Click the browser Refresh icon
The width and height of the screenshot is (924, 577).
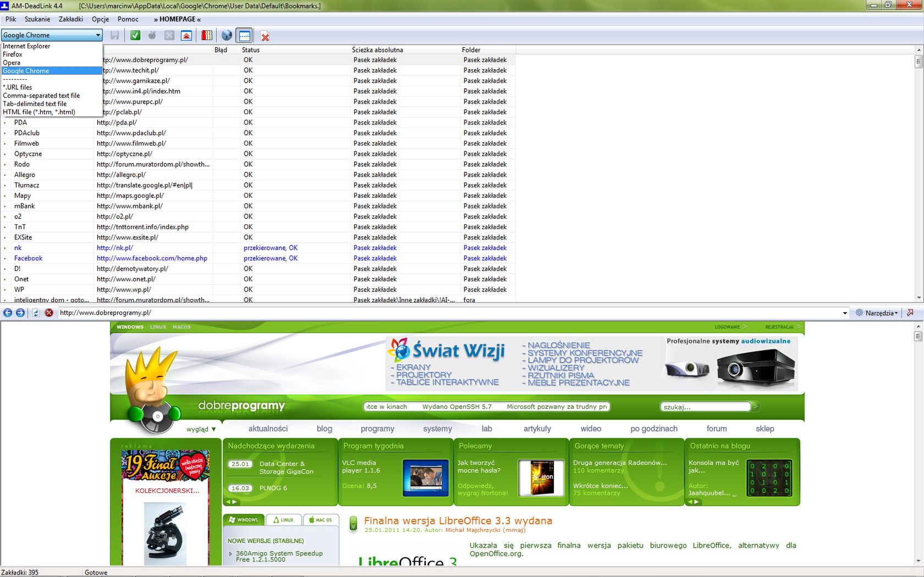click(x=36, y=313)
